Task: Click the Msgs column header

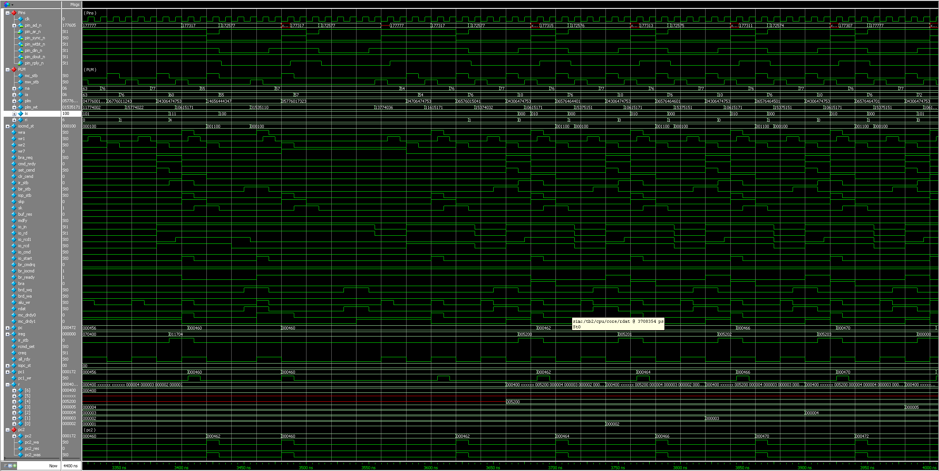Action: point(74,4)
